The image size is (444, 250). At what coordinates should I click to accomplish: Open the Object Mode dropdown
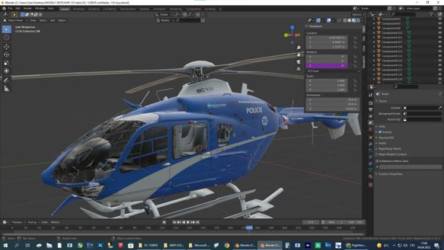[15, 20]
